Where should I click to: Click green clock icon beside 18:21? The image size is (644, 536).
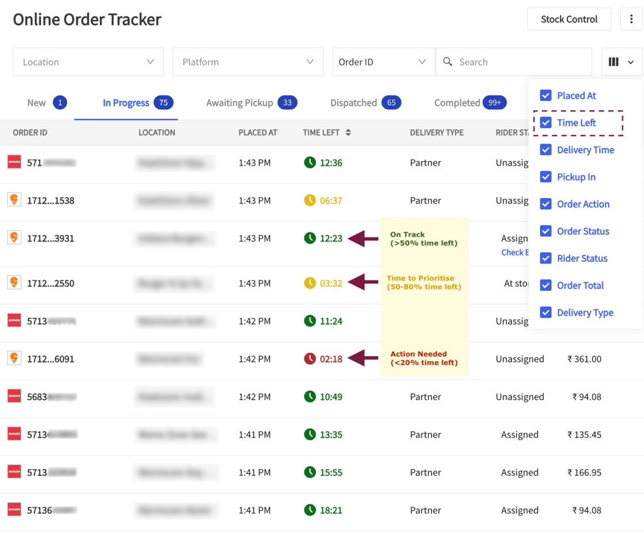[x=310, y=510]
